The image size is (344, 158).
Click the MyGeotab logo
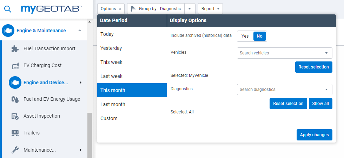[x=52, y=9]
